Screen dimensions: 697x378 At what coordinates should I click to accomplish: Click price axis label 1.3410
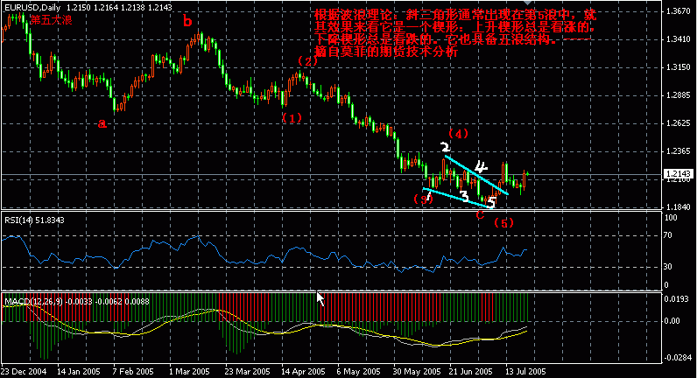679,39
